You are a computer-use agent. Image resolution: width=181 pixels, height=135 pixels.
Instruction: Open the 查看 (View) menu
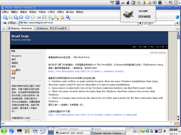(x=23, y=12)
